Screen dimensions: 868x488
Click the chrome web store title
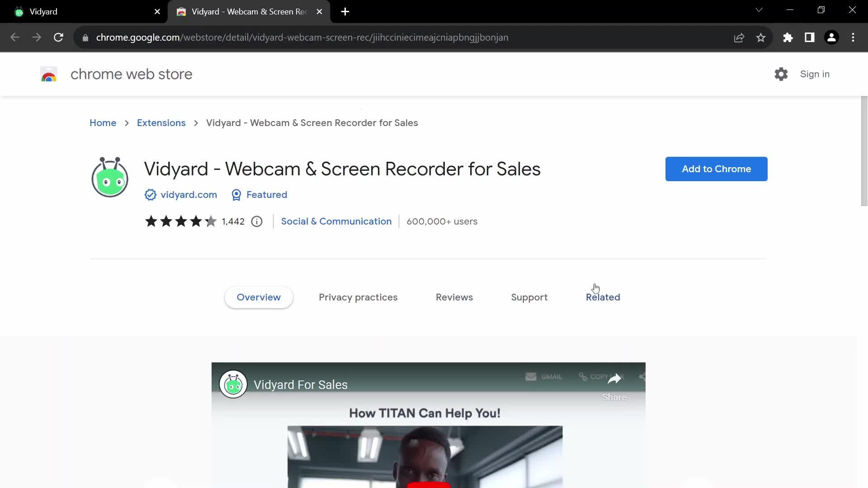(131, 74)
